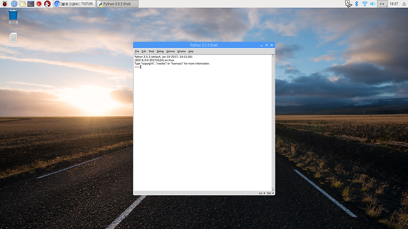The width and height of the screenshot is (408, 229).
Task: Switch to the TISTORY browser taskbar window
Action: pyautogui.click(x=75, y=3)
